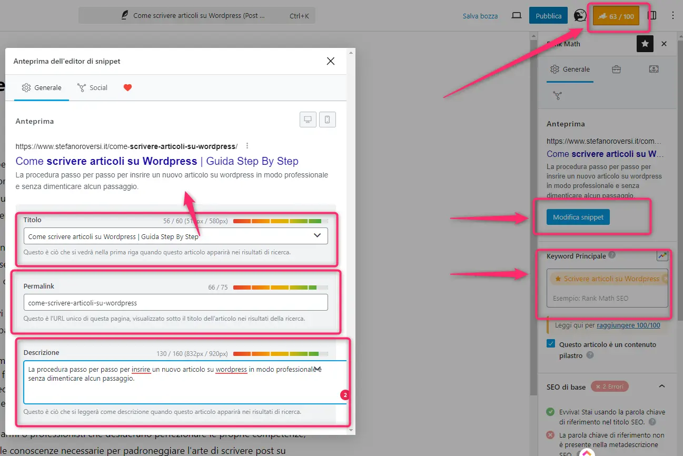Switch to desktop preview icon
Viewport: 683px width, 456px height.
tap(308, 120)
